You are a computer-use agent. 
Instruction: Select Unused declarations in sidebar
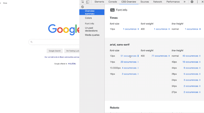click(91, 29)
